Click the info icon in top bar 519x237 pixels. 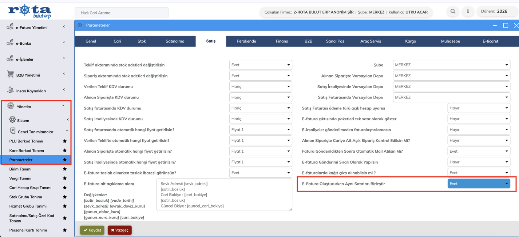coord(468,12)
